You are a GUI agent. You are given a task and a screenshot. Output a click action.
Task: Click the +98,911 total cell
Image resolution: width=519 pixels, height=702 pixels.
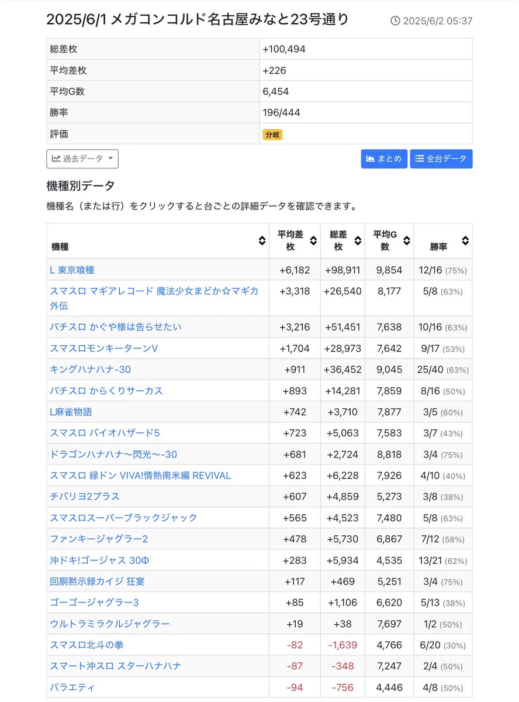pos(342,270)
